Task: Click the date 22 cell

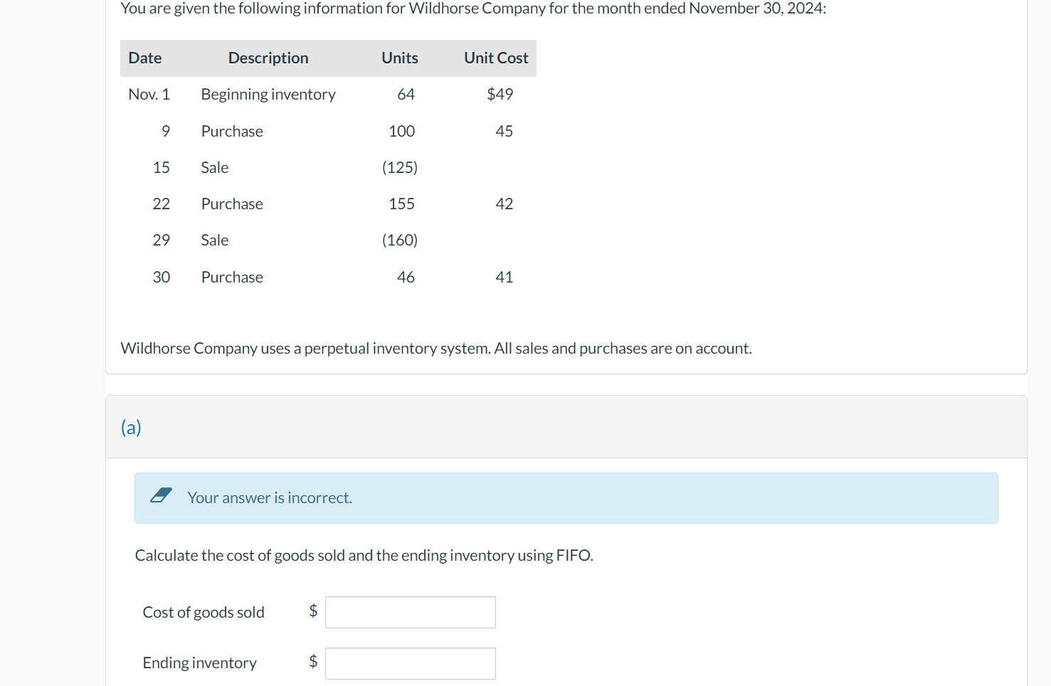Action: click(x=162, y=204)
